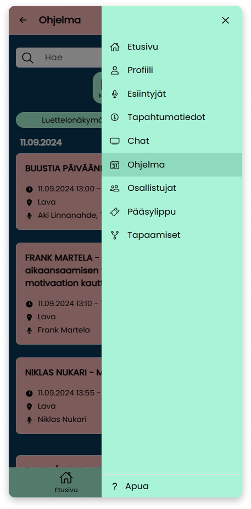Tap the search magnifier in the Hae bar
Screen dimensions: 251x509
28,57
